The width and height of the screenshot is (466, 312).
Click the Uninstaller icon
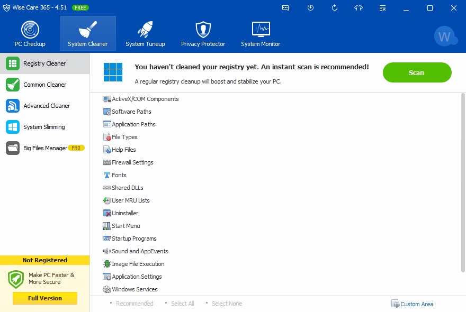click(106, 213)
